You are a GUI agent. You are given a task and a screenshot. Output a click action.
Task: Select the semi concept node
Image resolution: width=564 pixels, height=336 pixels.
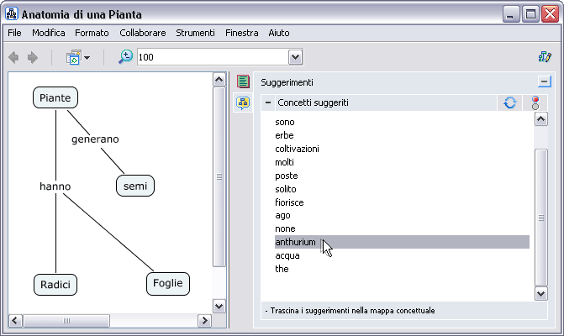135,186
